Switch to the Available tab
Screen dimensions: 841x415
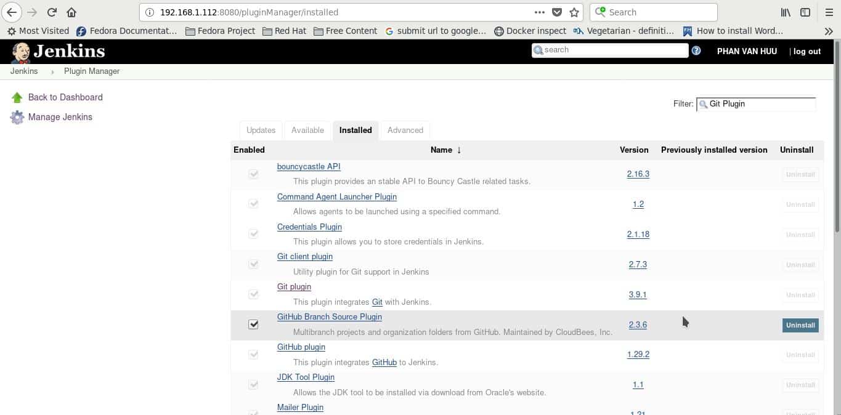307,130
